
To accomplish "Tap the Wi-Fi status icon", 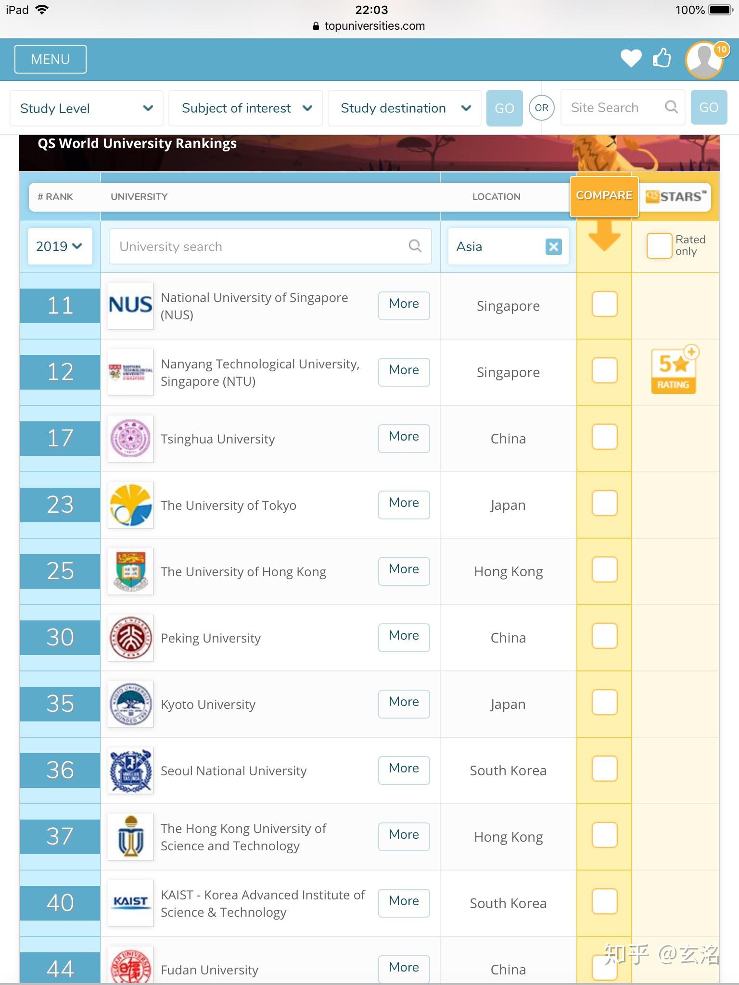I will click(42, 10).
